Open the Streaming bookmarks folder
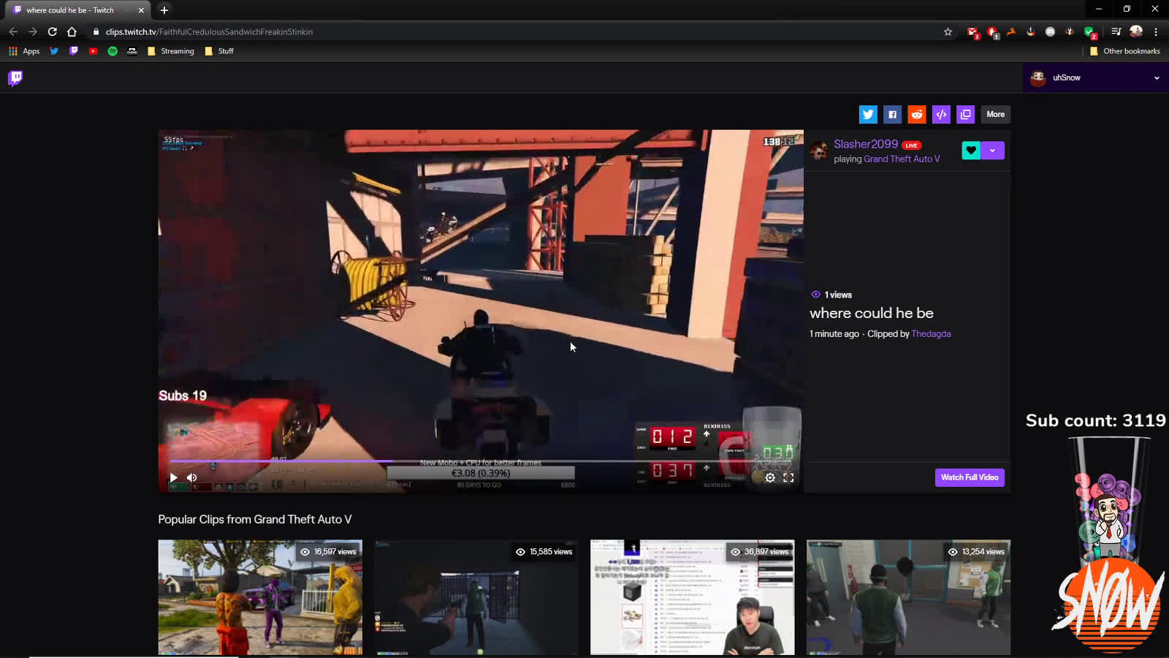The height and width of the screenshot is (658, 1169). pos(171,51)
